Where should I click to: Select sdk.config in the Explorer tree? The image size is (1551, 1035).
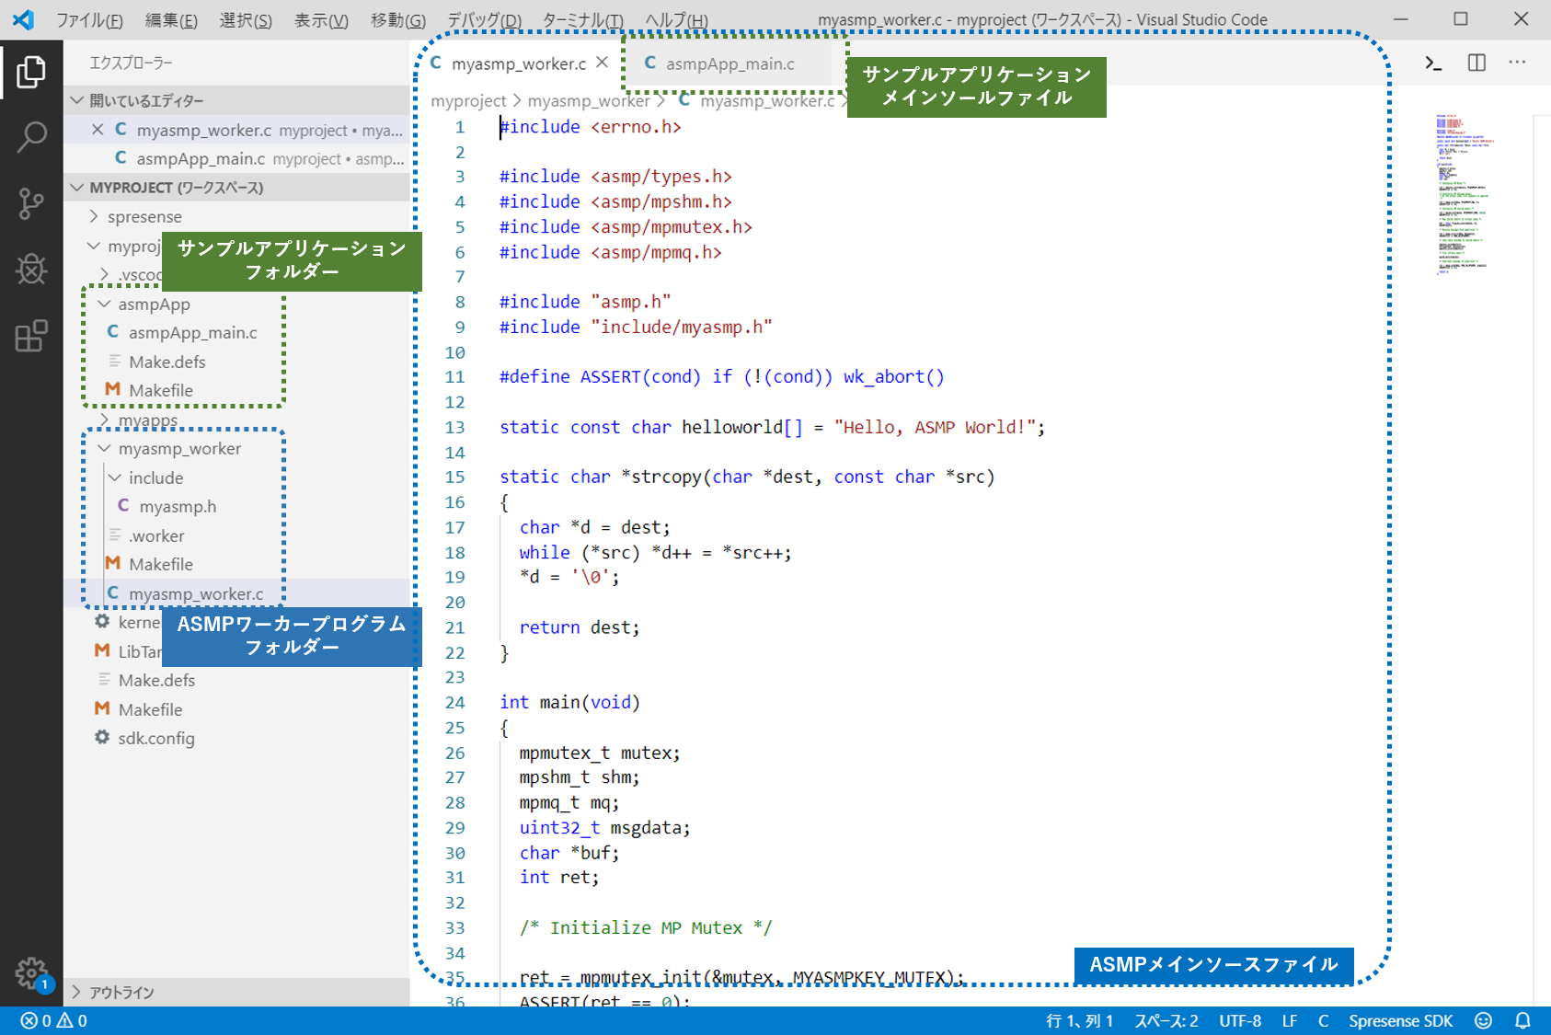(156, 738)
